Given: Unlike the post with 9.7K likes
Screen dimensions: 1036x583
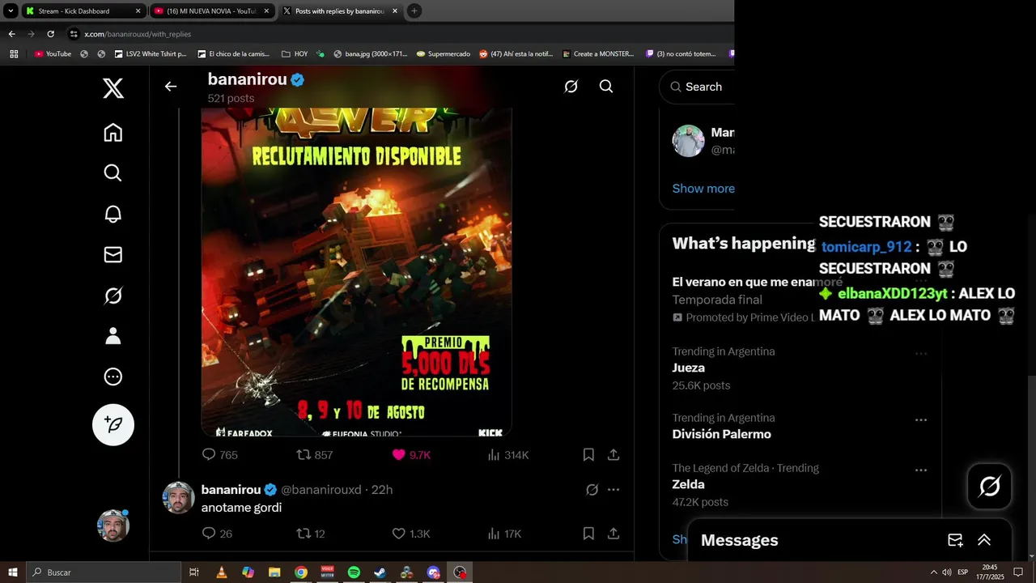Looking at the screenshot, I should tap(411, 455).
